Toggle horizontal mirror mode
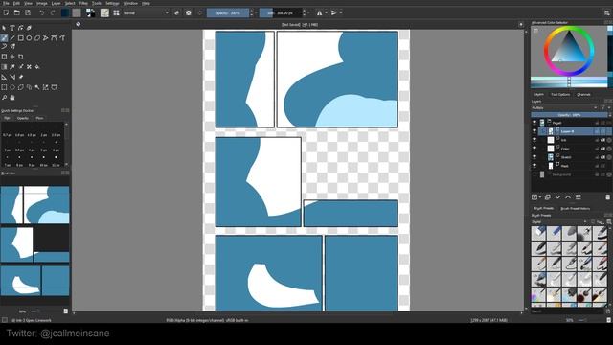Screen dimensions: 613x345 point(319,12)
